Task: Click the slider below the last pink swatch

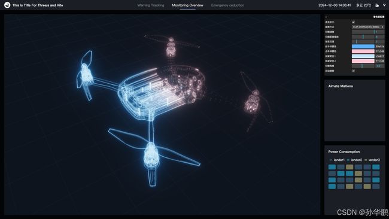Action: tap(363, 66)
